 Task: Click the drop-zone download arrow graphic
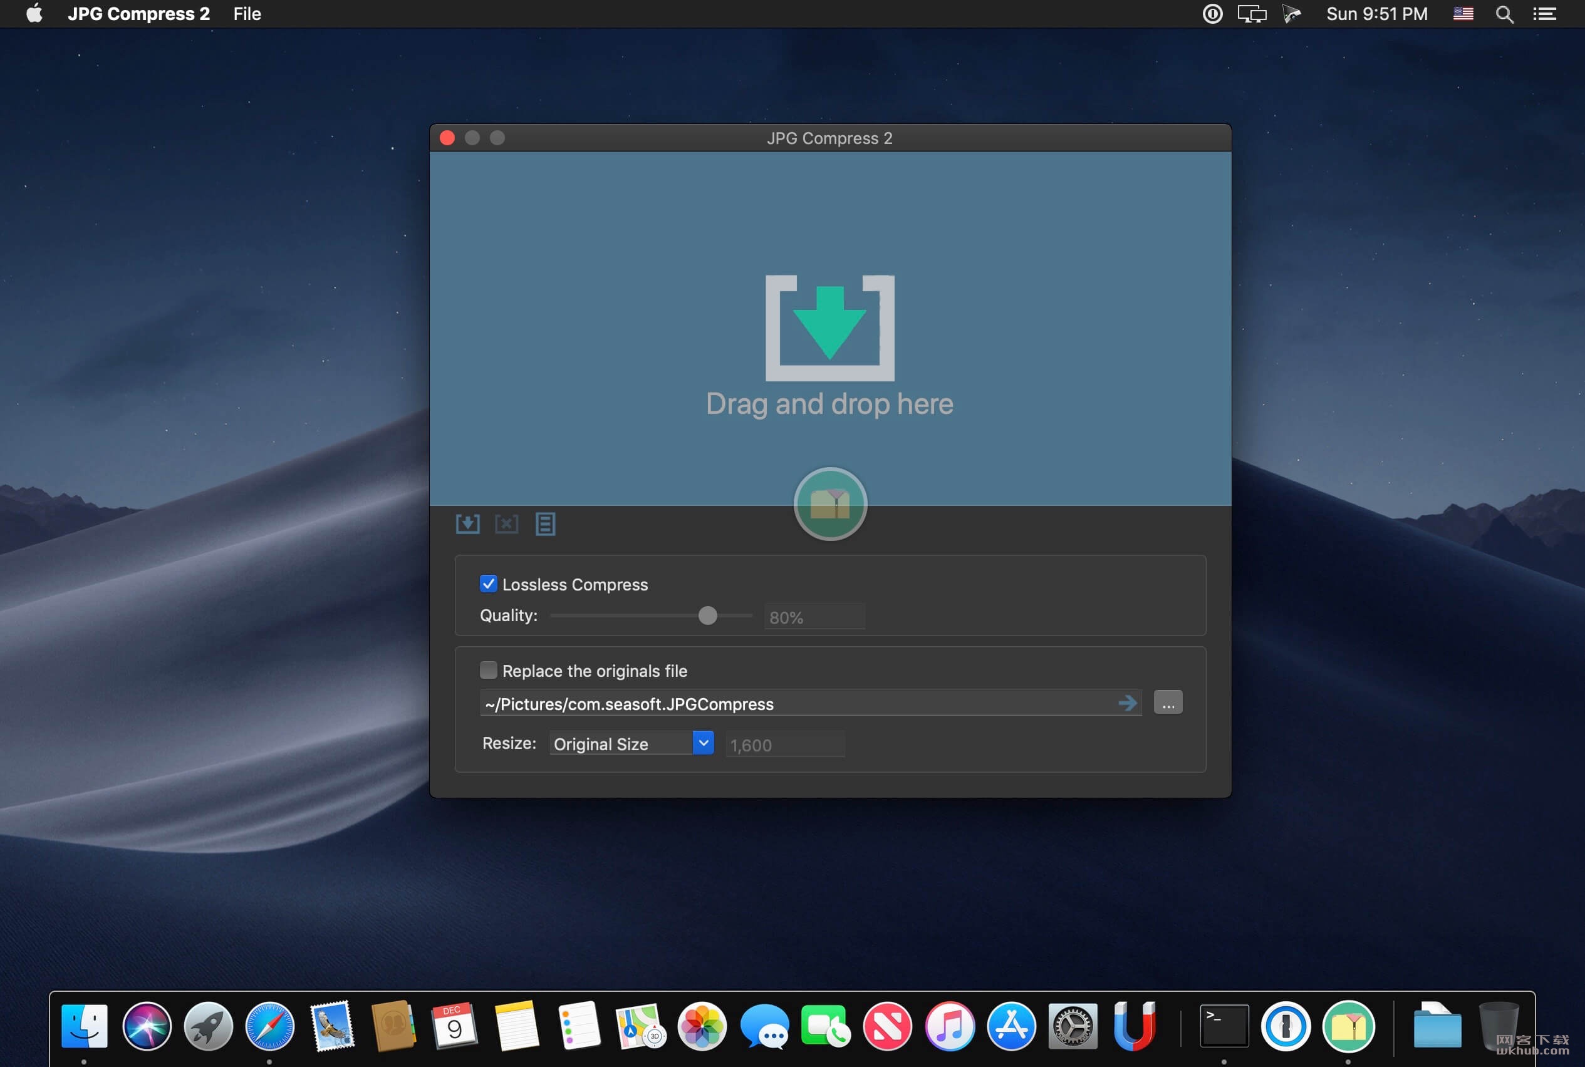(x=830, y=328)
